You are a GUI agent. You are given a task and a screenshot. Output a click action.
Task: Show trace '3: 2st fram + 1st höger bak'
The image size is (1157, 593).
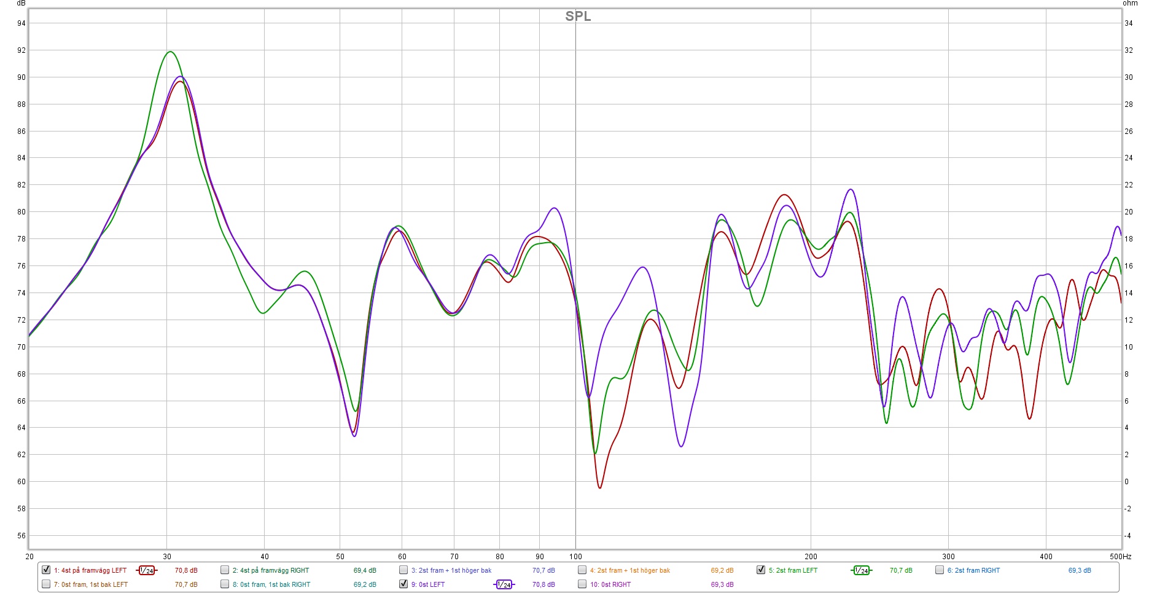click(403, 570)
